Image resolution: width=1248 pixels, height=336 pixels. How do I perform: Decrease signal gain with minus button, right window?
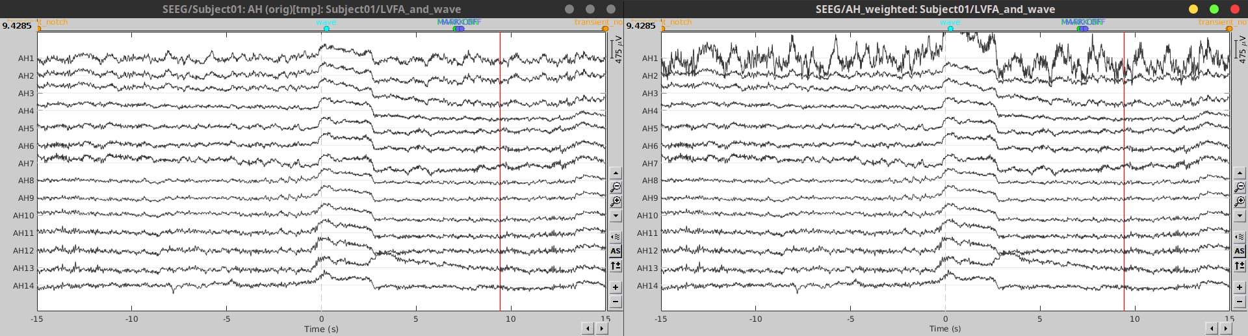(x=1240, y=302)
